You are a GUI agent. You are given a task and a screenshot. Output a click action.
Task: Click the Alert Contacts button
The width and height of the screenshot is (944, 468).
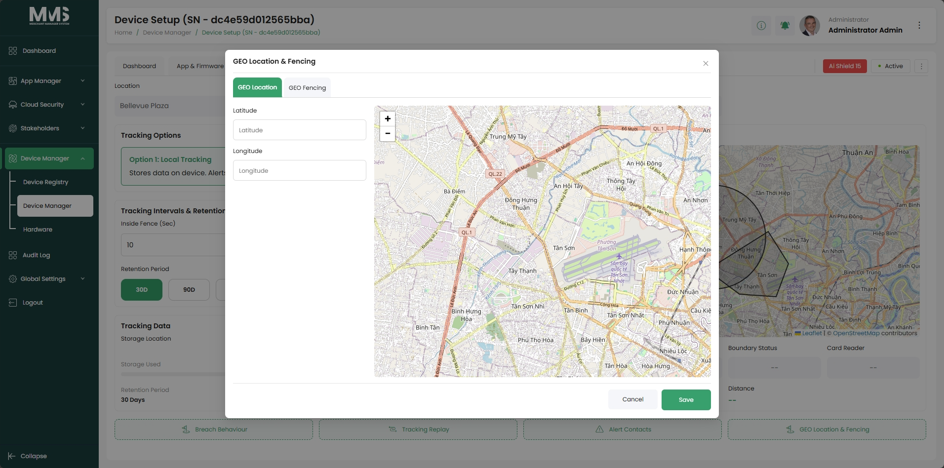pos(623,429)
